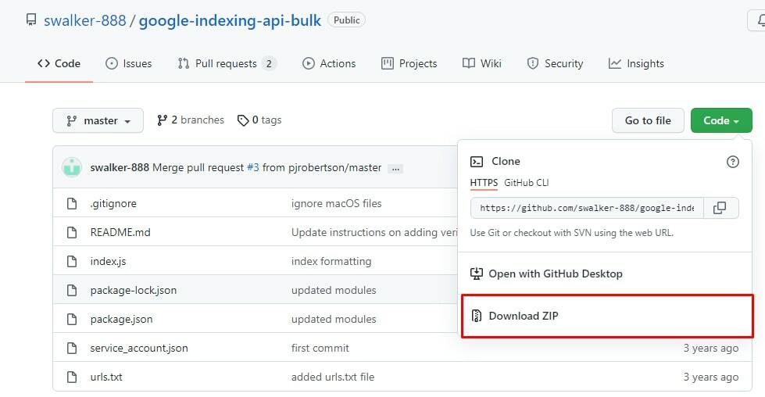
Task: Click the notifications bell button
Action: point(758,20)
